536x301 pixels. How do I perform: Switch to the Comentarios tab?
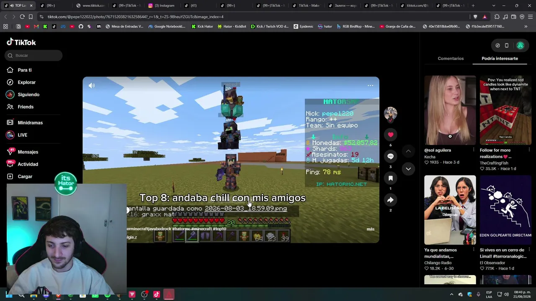coord(451,59)
